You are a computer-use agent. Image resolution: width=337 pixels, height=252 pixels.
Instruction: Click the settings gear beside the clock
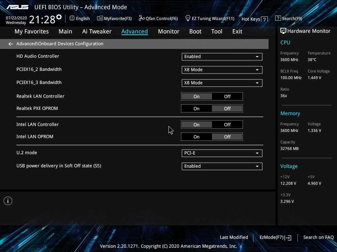pos(59,17)
